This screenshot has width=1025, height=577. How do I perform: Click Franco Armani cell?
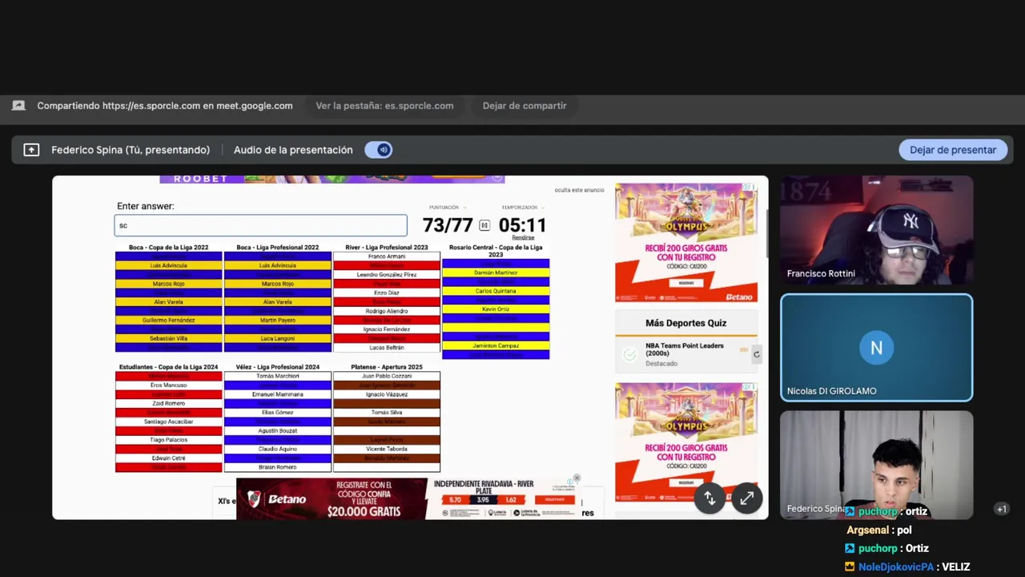(387, 256)
